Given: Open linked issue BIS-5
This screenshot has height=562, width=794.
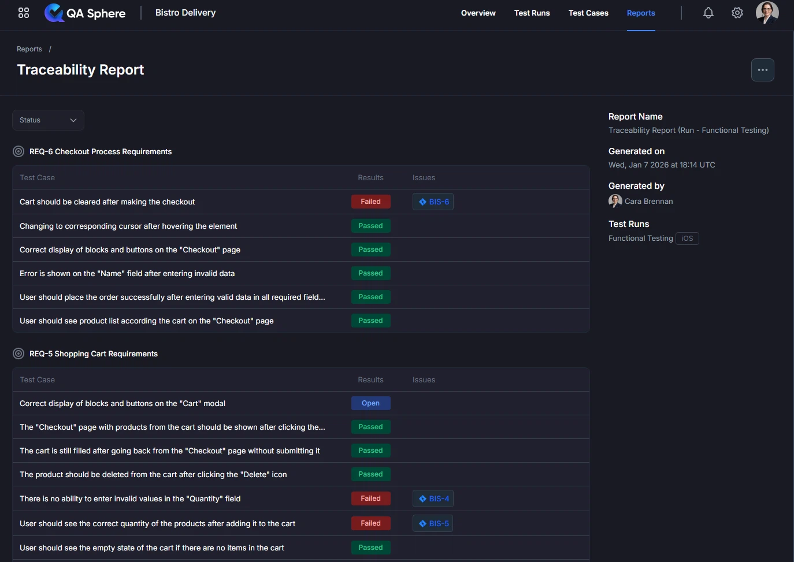Looking at the screenshot, I should (433, 523).
